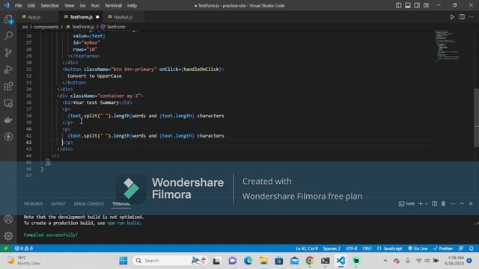479x269 pixels.
Task: Select the TextForm.js editor tab
Action: pyautogui.click(x=81, y=17)
